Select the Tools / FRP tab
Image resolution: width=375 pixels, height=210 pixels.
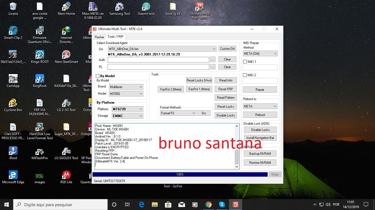pyautogui.click(x=115, y=37)
